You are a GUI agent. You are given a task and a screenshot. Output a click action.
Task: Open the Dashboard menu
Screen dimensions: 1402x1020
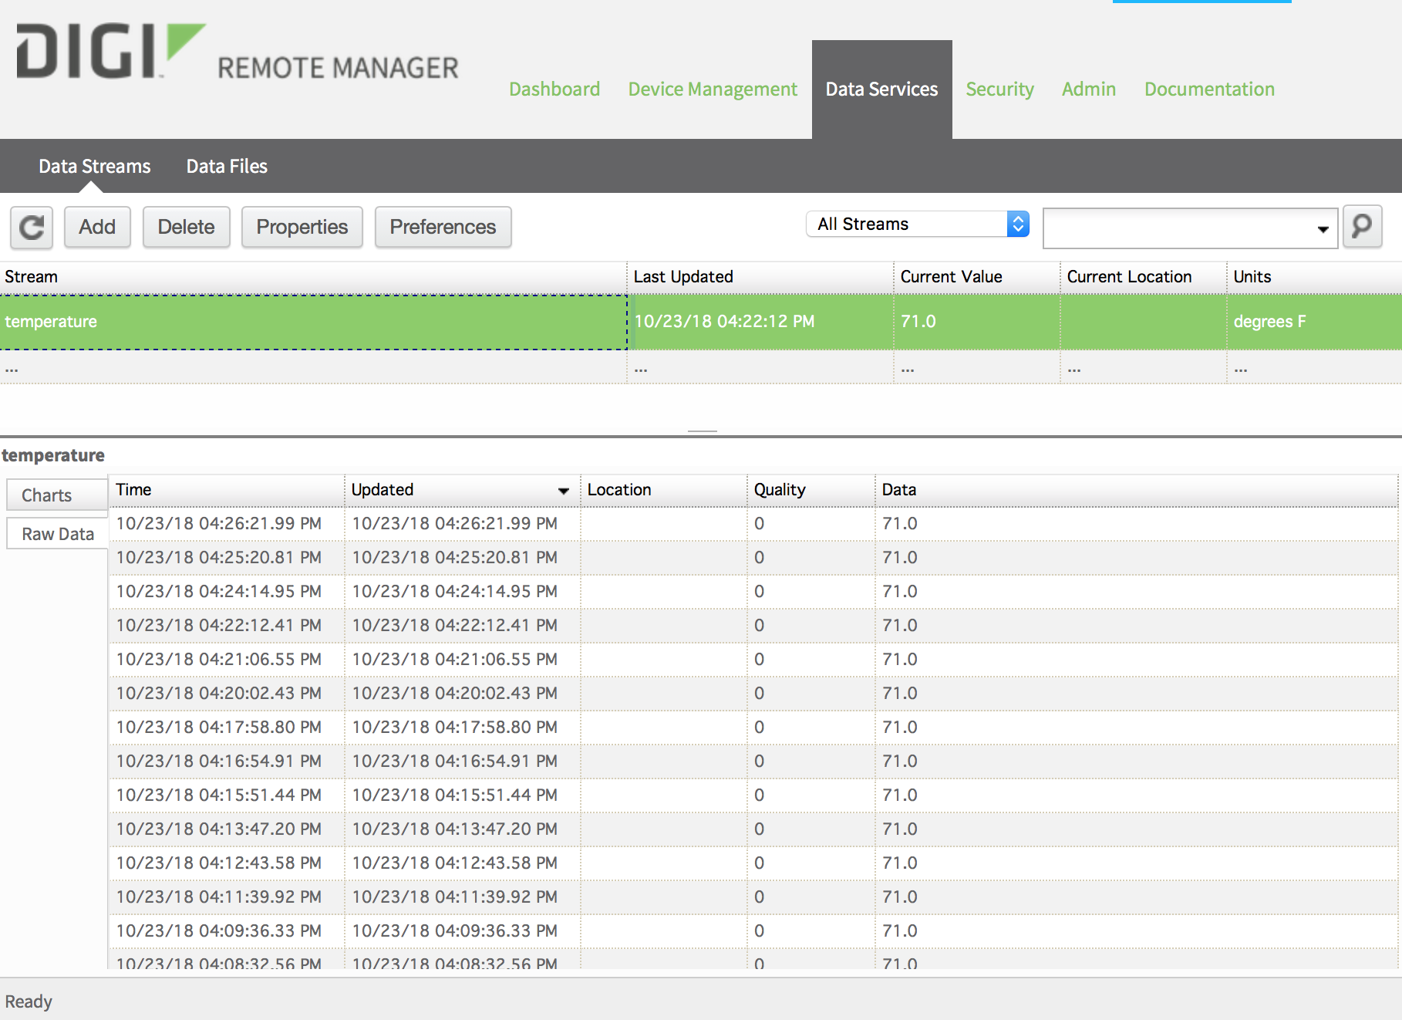click(554, 90)
